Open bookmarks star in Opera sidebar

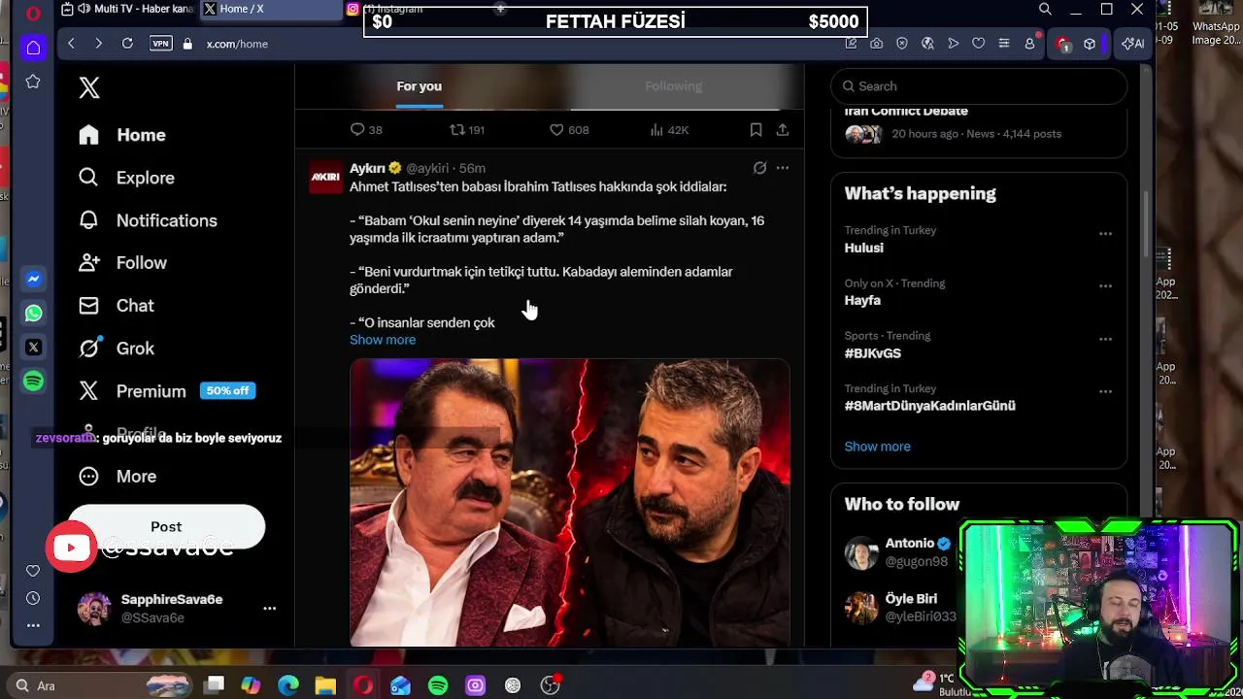tap(33, 82)
